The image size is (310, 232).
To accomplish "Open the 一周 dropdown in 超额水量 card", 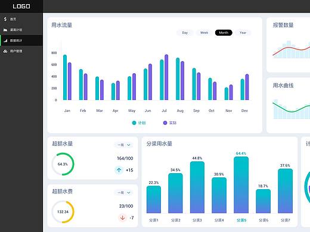I will [124, 145].
